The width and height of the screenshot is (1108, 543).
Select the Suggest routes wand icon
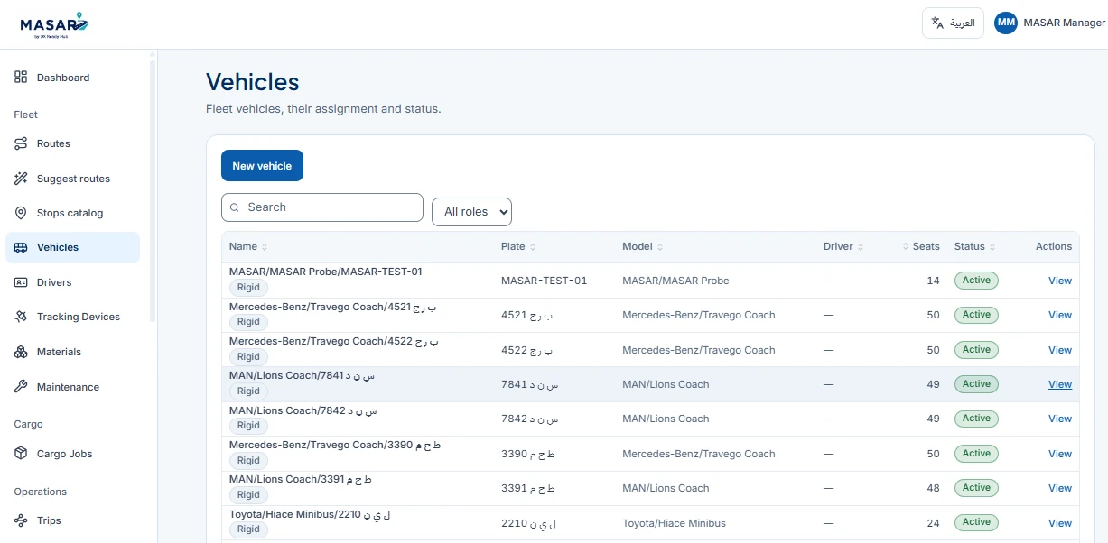pyautogui.click(x=21, y=179)
